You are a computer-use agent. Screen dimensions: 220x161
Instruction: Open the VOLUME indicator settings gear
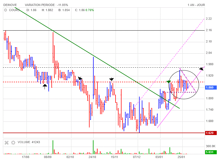pos(13,143)
